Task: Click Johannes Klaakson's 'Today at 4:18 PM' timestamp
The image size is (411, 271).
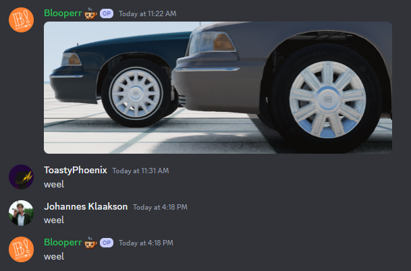Action: click(160, 208)
